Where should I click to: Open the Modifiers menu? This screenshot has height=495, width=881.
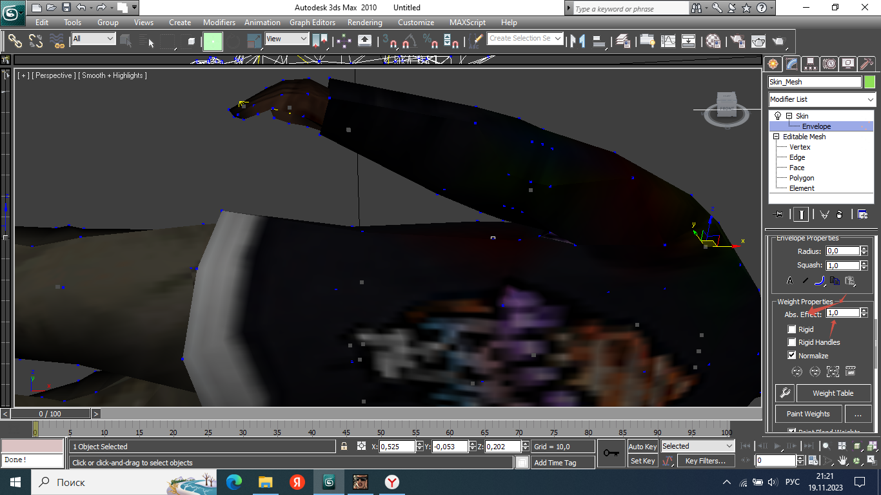(x=219, y=23)
